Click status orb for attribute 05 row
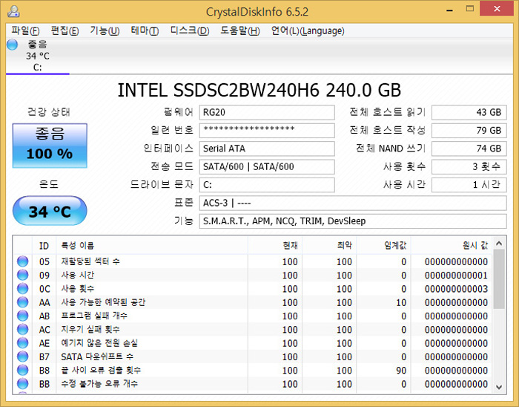Screen dimensions: 519x407 point(22,261)
